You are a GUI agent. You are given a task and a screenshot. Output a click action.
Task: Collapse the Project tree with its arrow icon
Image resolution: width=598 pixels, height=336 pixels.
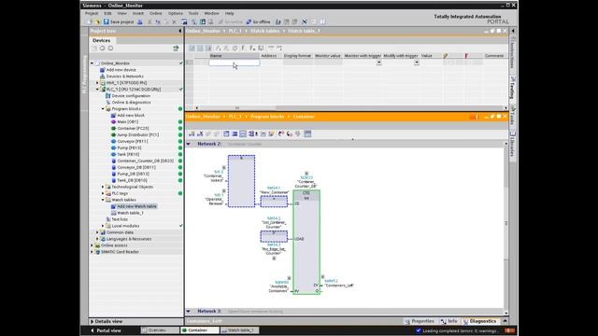(x=180, y=31)
